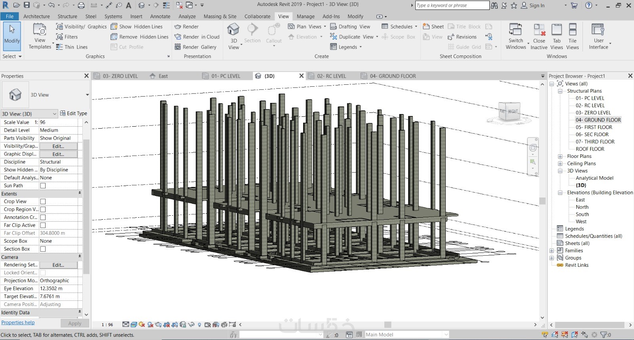Expand the Floor Plans tree node

560,156
